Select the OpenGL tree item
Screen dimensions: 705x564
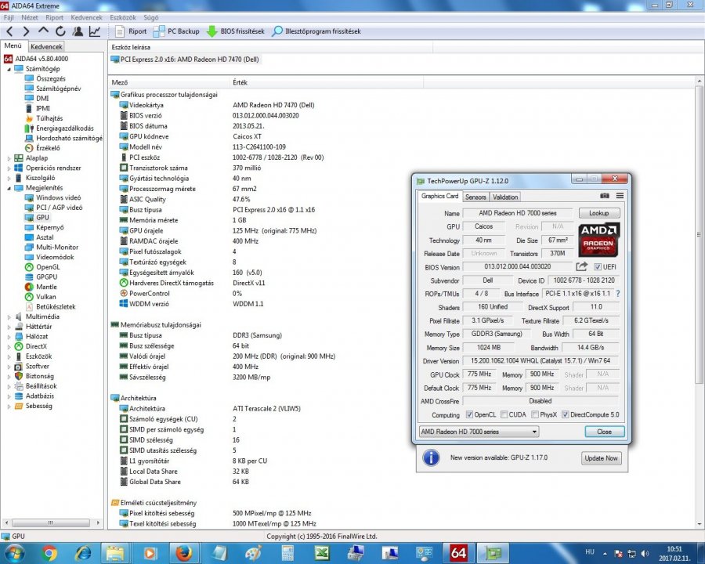(48, 267)
